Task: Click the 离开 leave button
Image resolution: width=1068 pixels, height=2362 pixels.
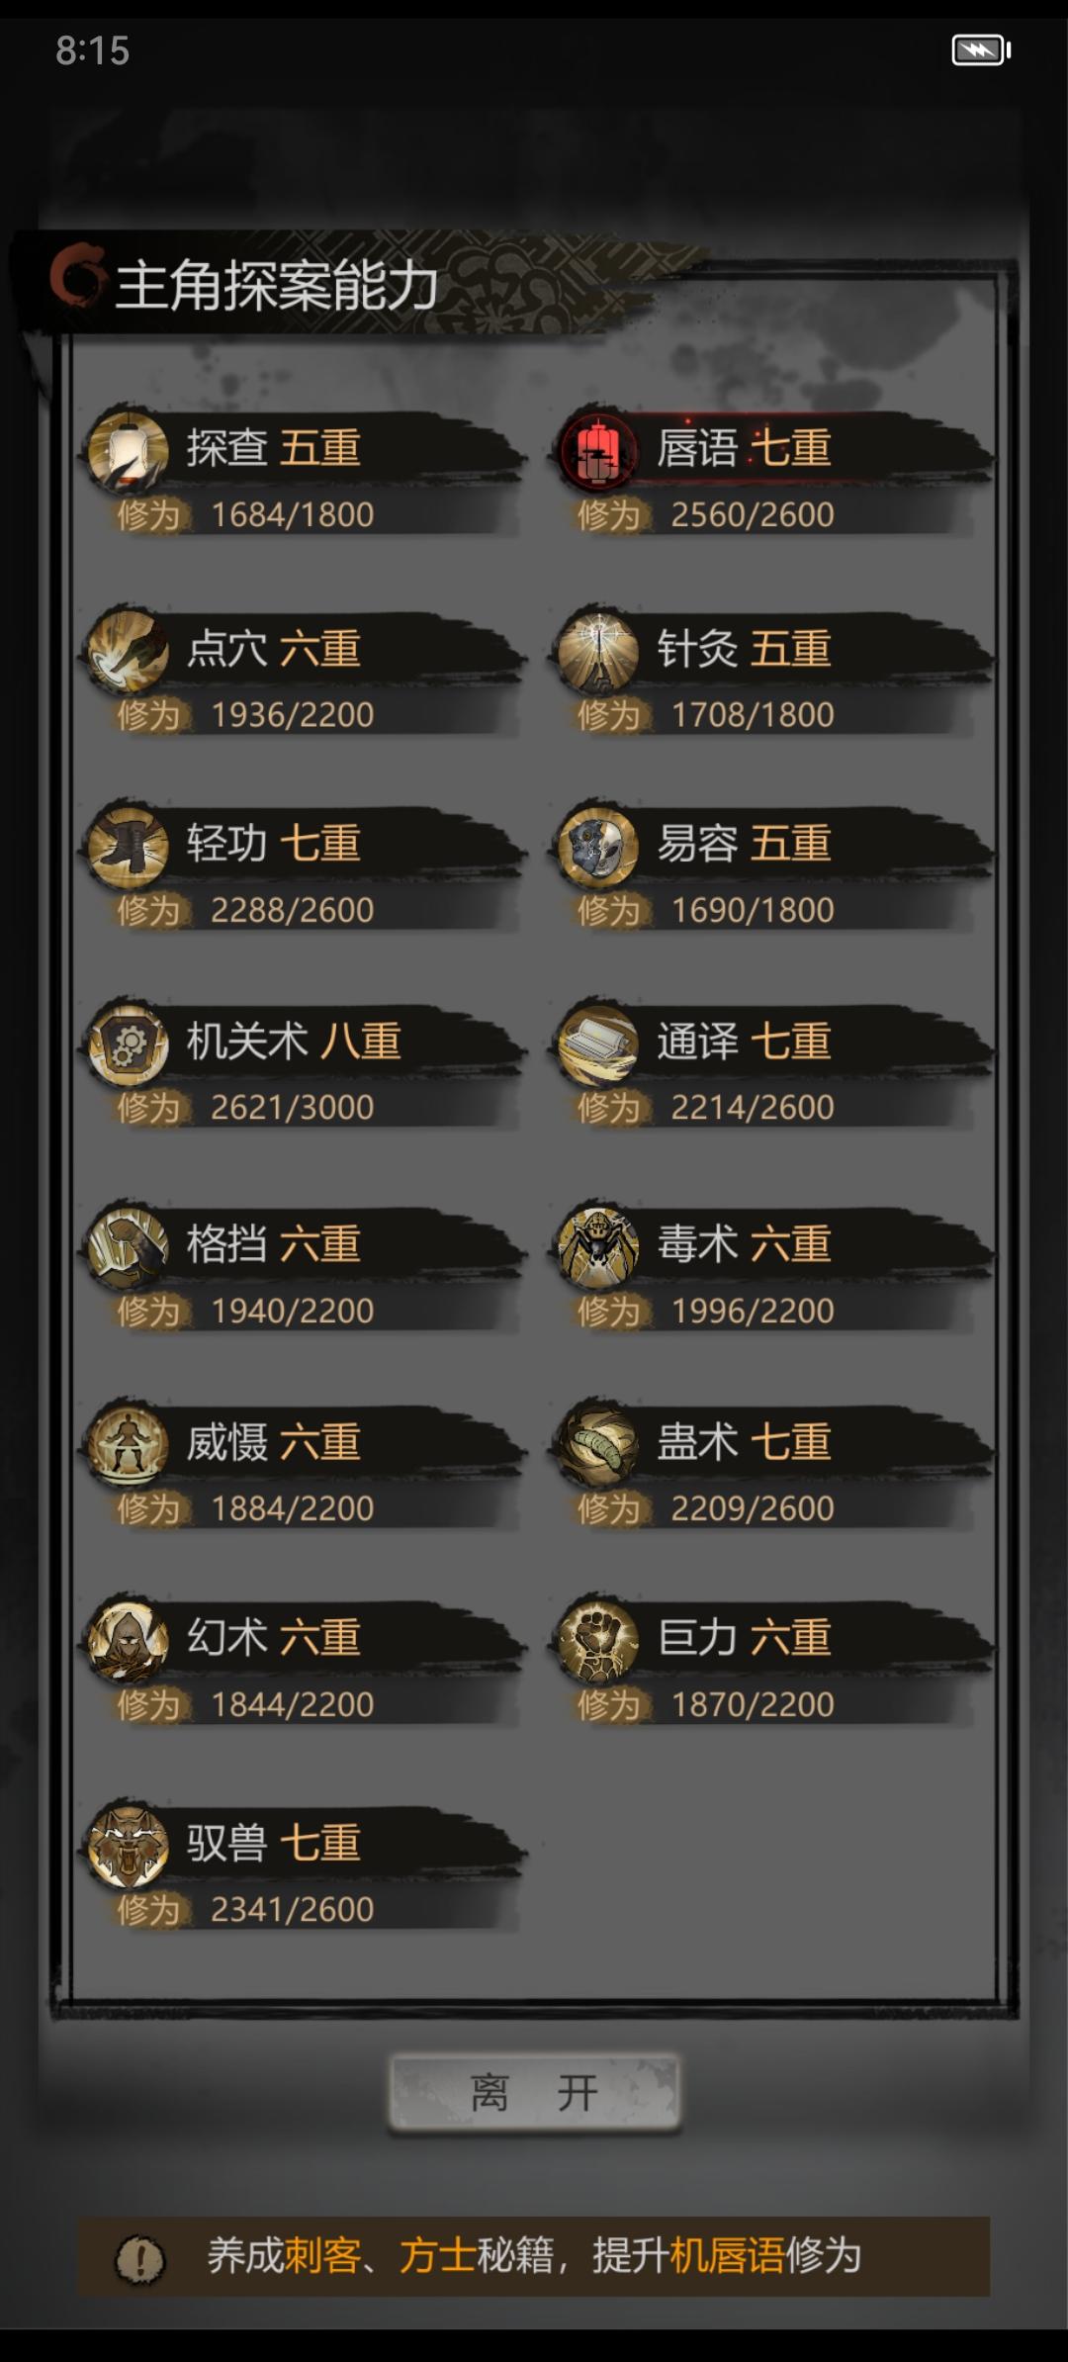Action: (x=534, y=2092)
